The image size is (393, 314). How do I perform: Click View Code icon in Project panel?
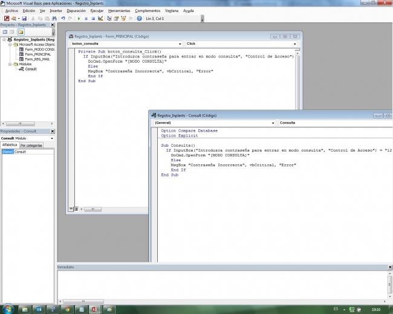[x=5, y=32]
